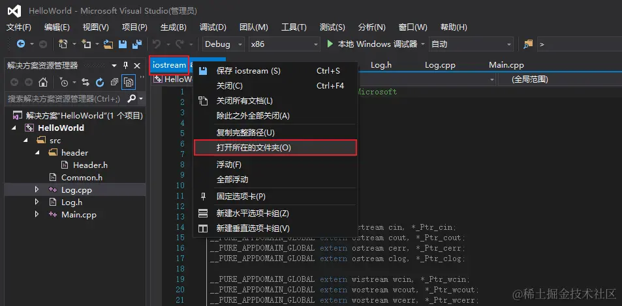Open the 帮助(H) menu

tap(454, 27)
